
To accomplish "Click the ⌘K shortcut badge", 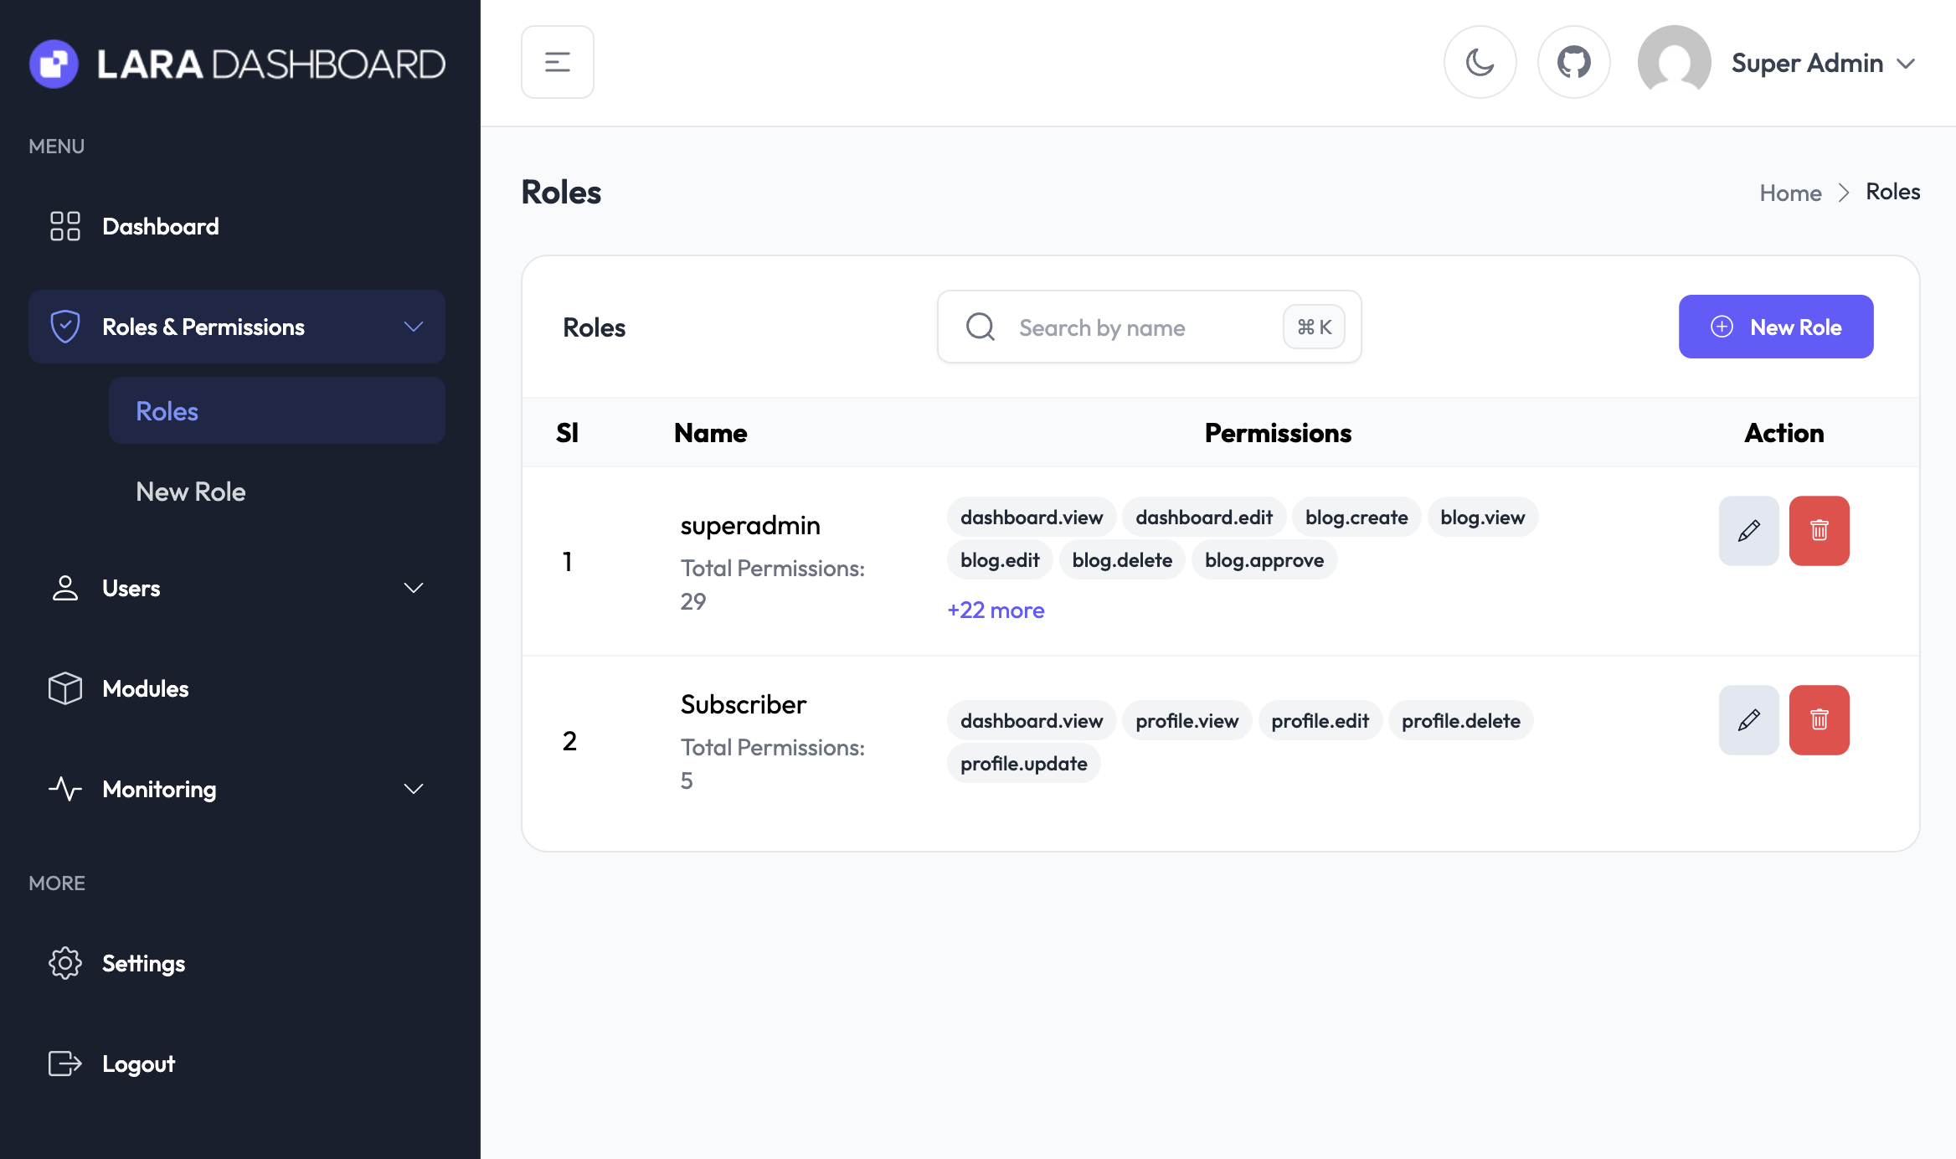I will pos(1314,327).
